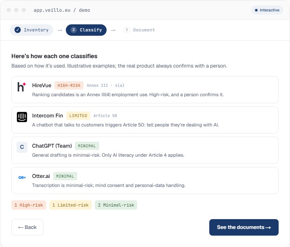Click the 'Otter.ai' tool name

[x=41, y=176]
